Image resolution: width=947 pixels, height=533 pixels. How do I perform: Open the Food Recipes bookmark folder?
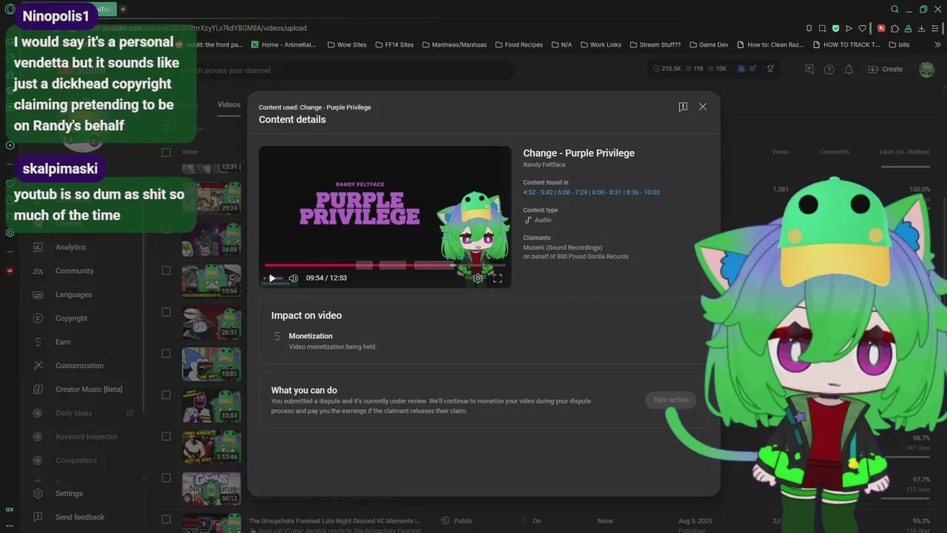coord(518,44)
